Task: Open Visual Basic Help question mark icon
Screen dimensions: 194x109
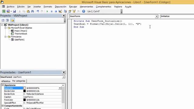Action: coord(84,11)
